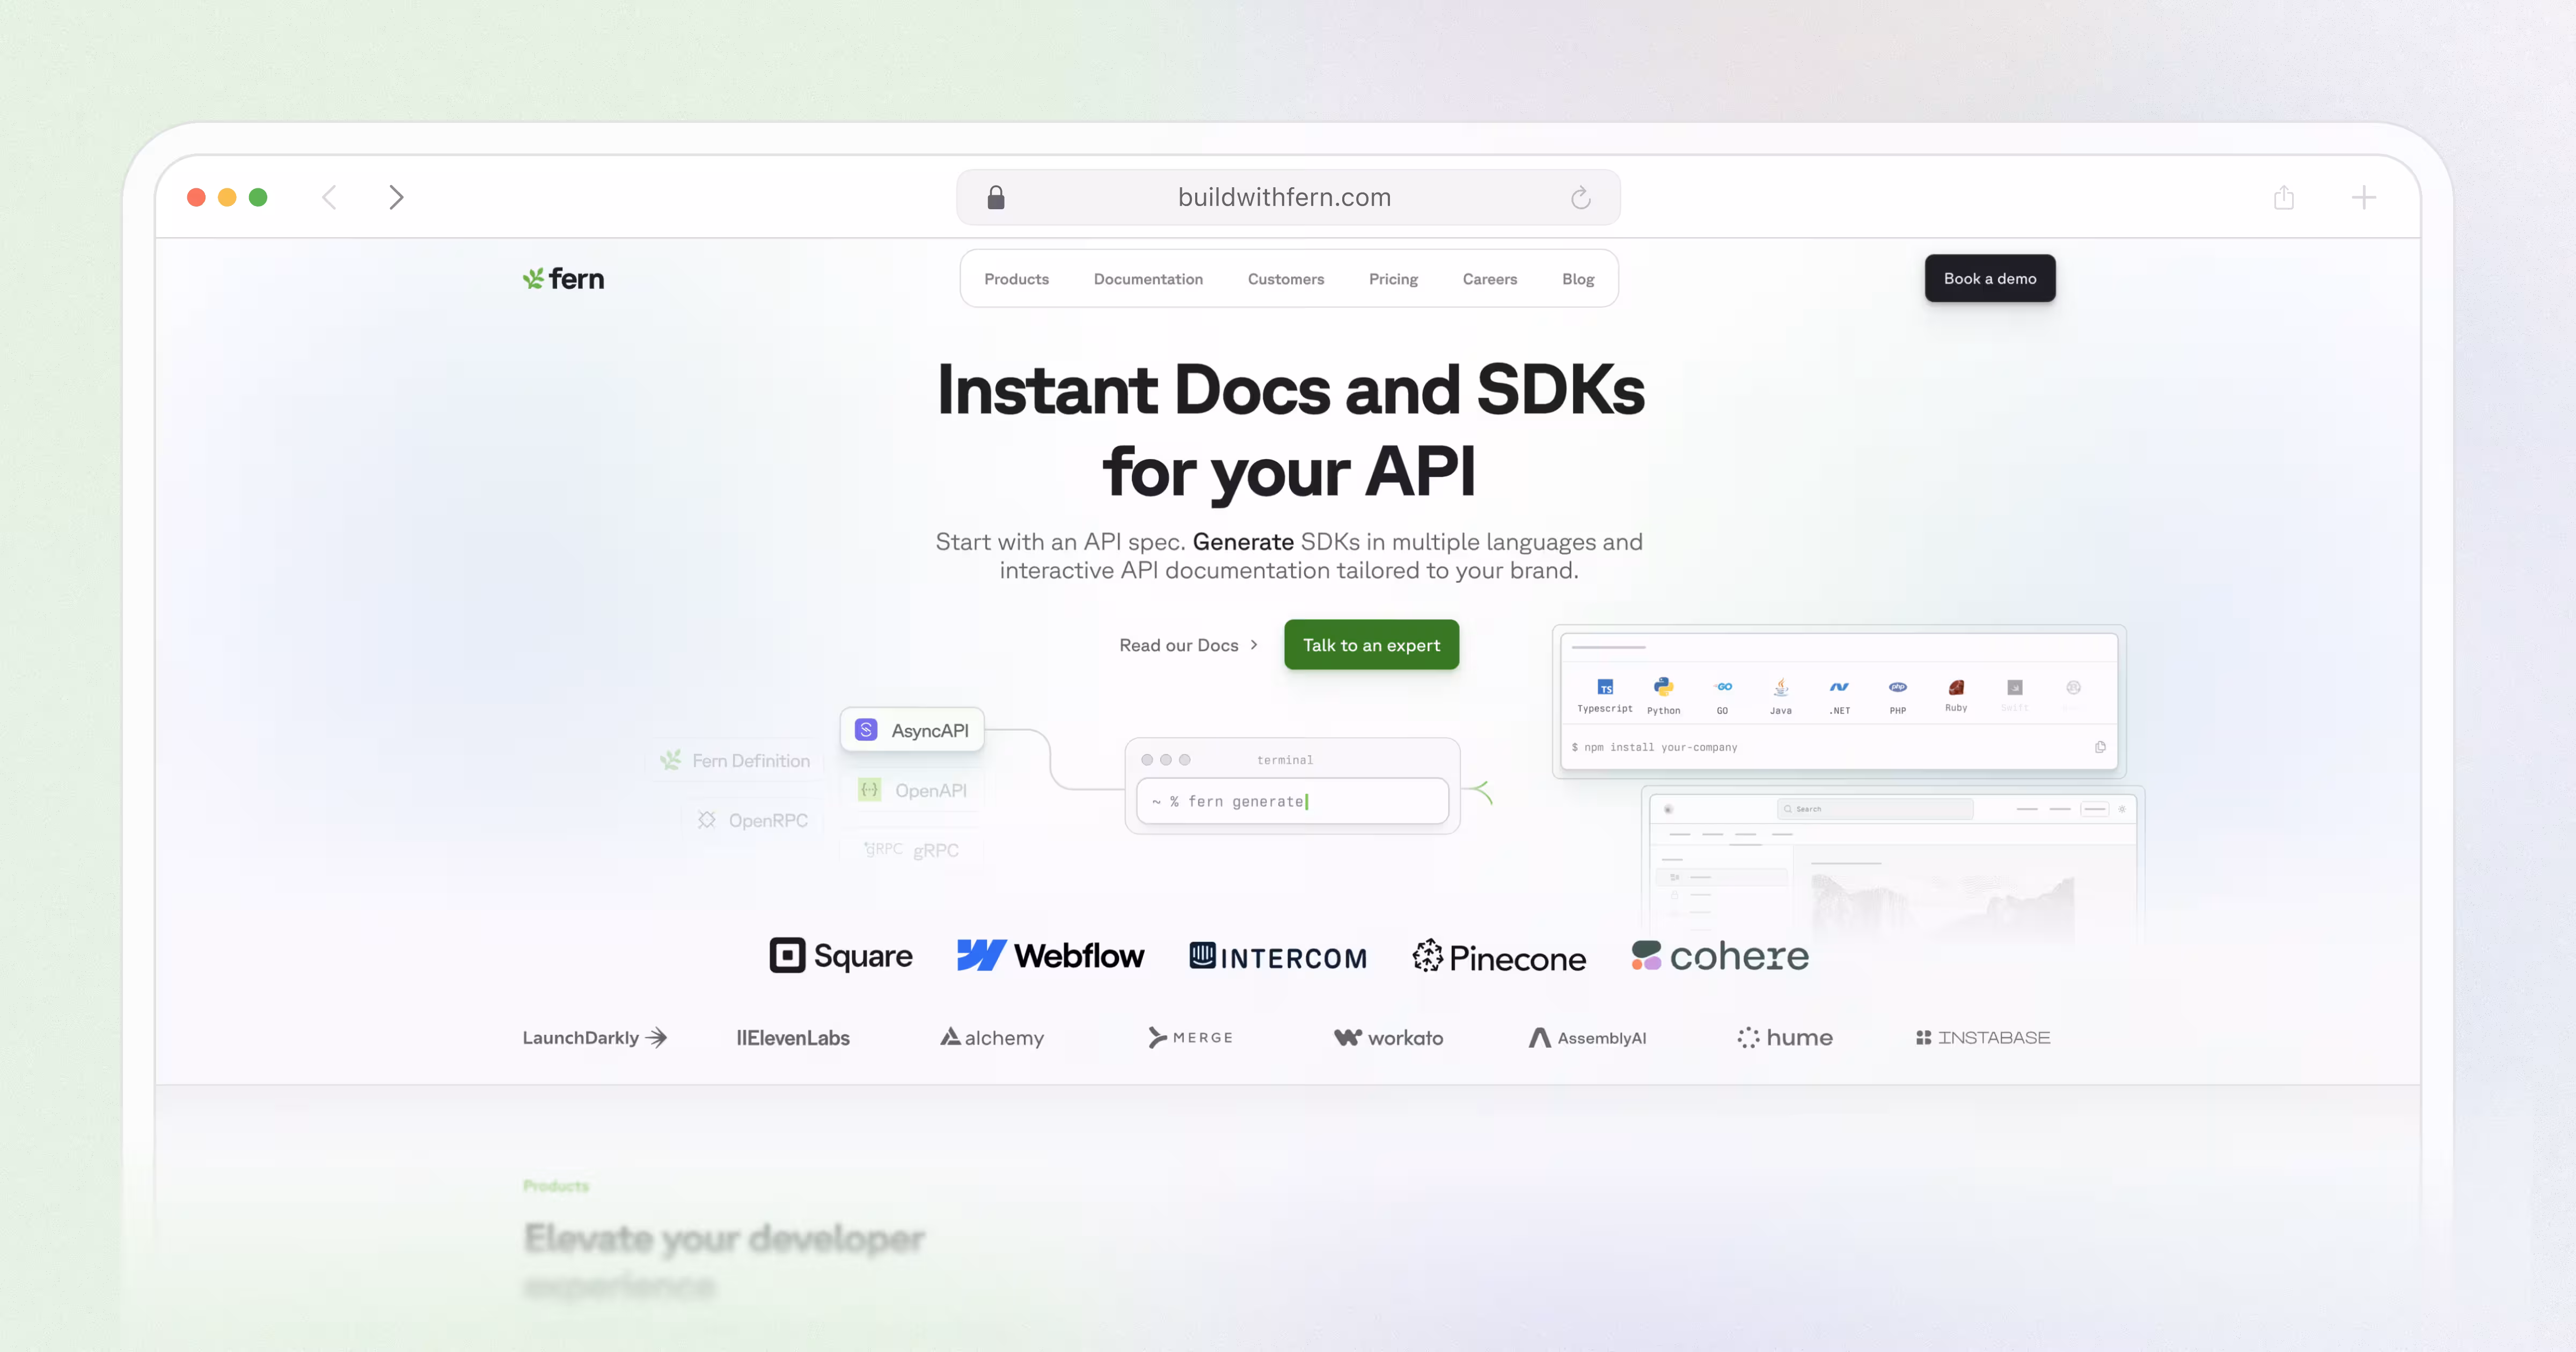Select the OpenAPI spec chip

(x=912, y=790)
